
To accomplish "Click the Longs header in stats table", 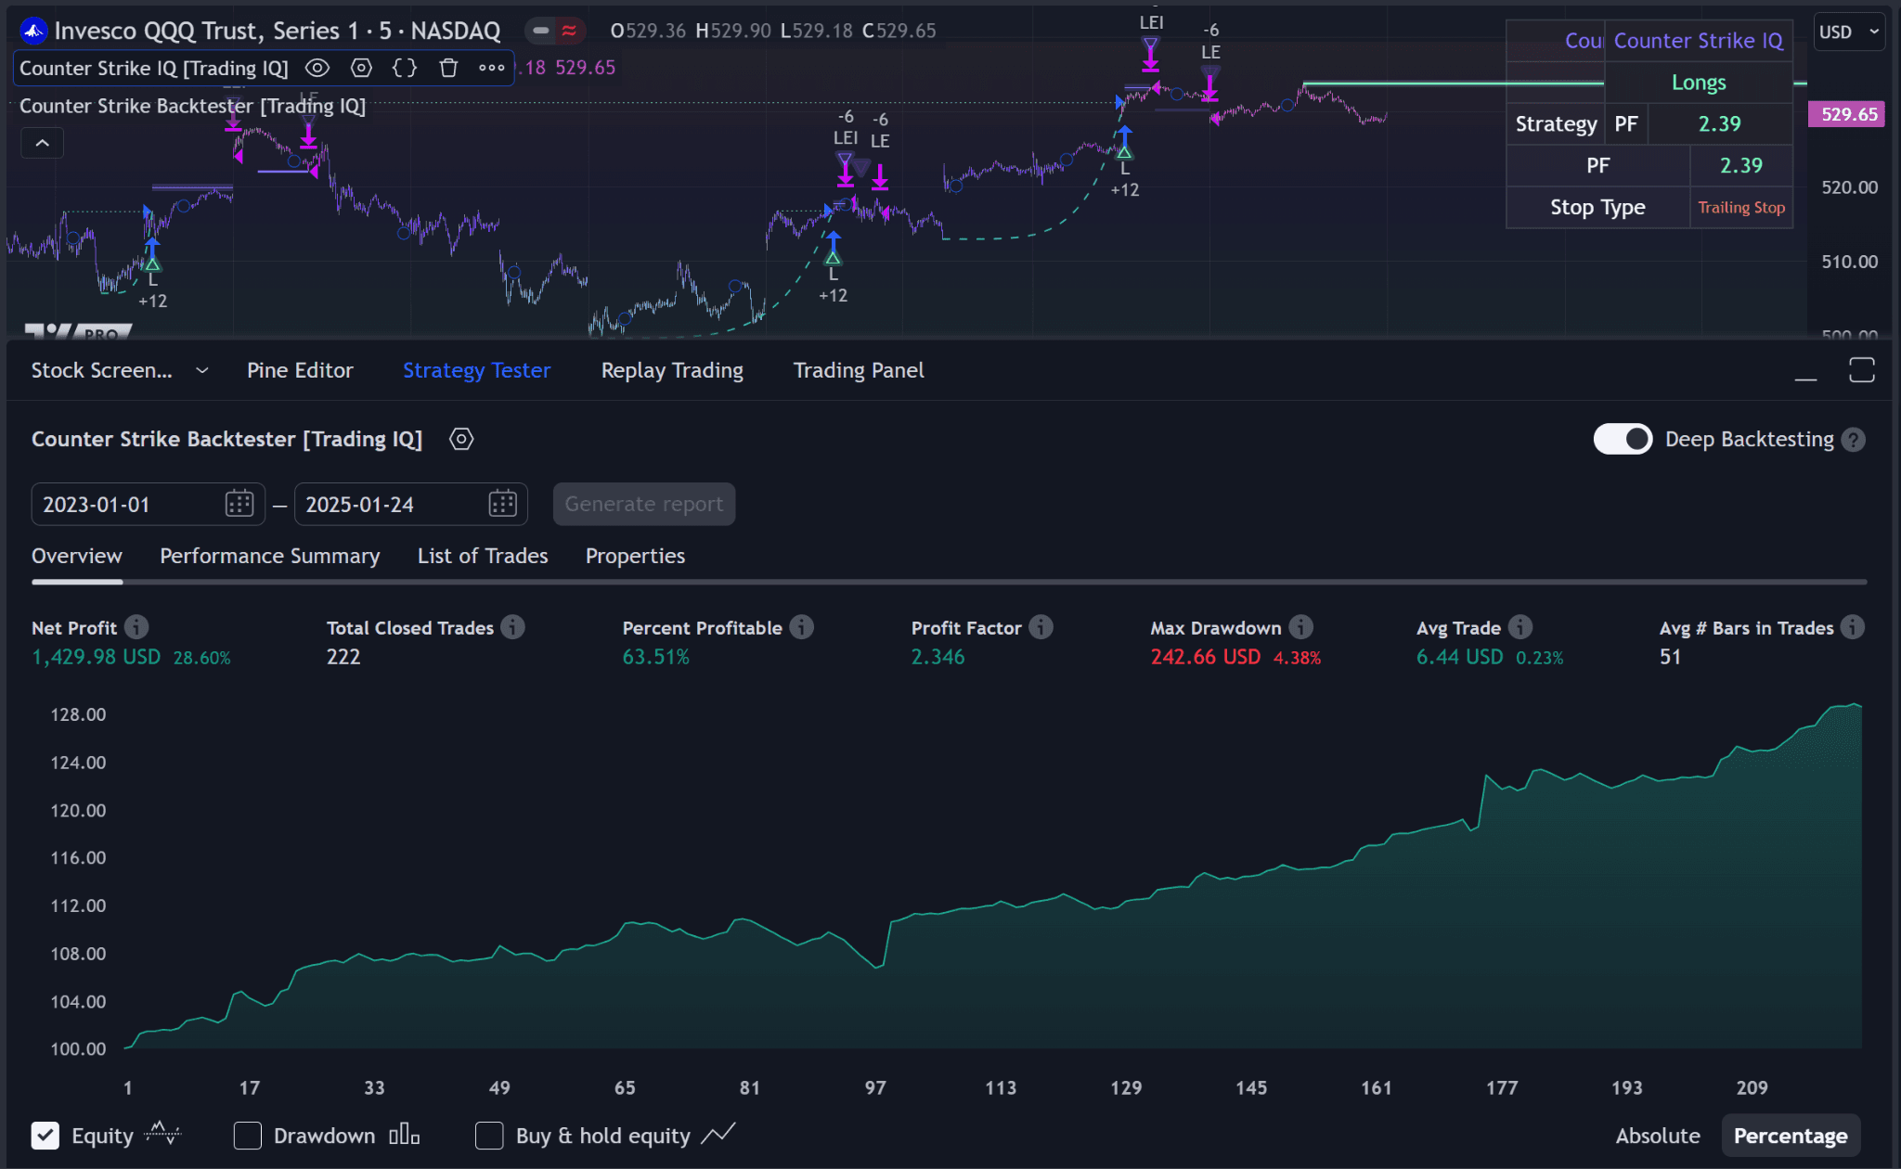I will coord(1699,83).
